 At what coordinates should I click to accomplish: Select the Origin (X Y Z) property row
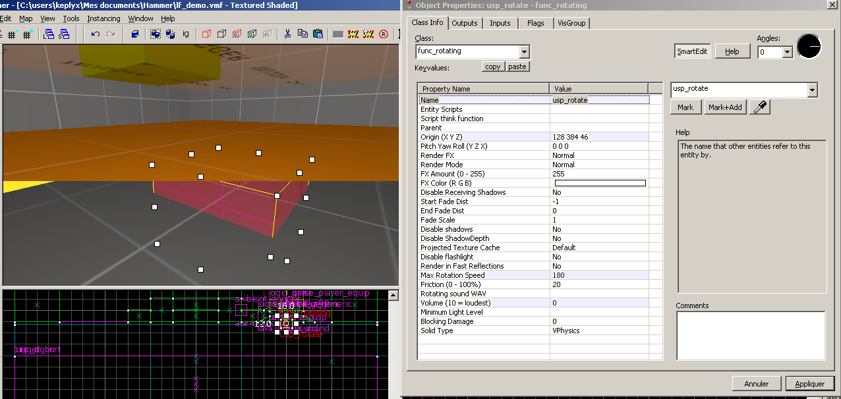534,137
